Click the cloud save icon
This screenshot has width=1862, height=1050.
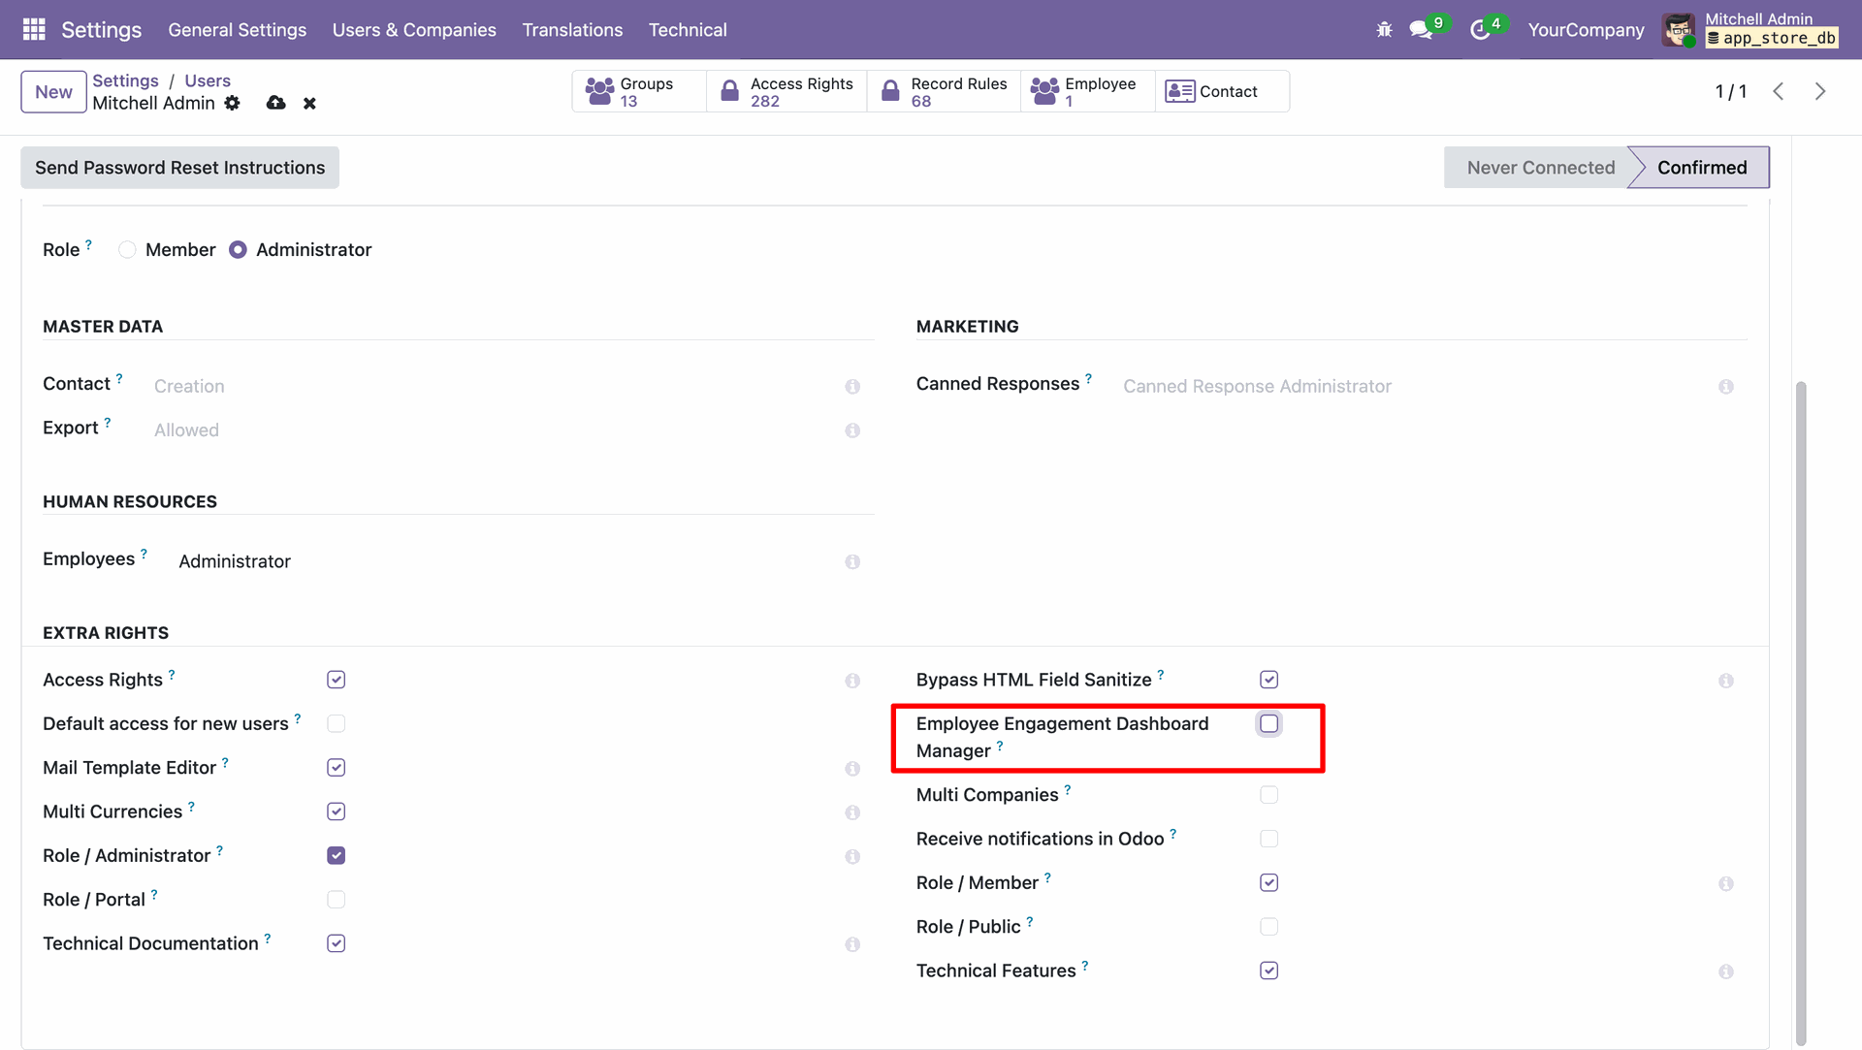tap(276, 103)
